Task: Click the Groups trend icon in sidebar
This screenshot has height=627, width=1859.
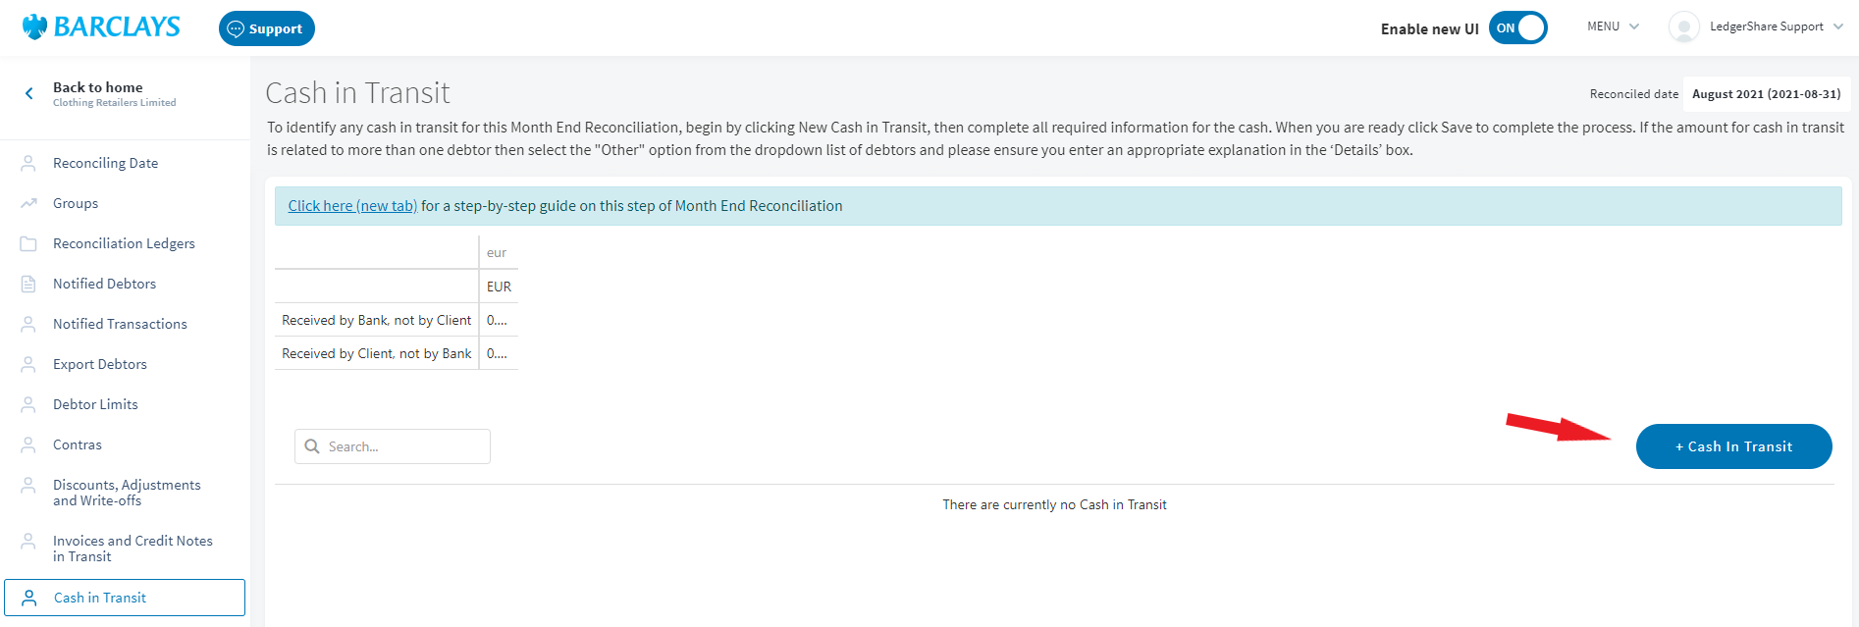Action: pyautogui.click(x=27, y=202)
